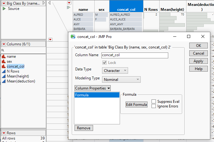Image resolution: width=214 pixels, height=142 pixels.
Task: Select Formula in the properties list
Action: [x=97, y=95]
